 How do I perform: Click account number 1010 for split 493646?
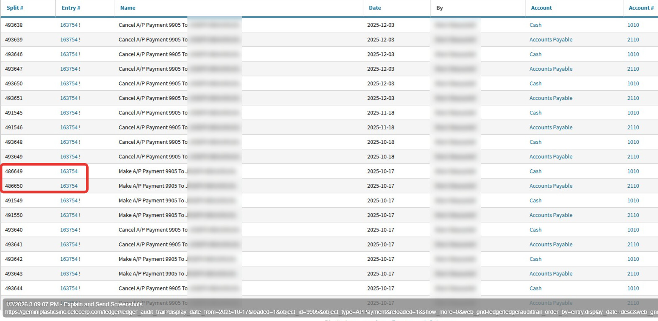coord(633,54)
